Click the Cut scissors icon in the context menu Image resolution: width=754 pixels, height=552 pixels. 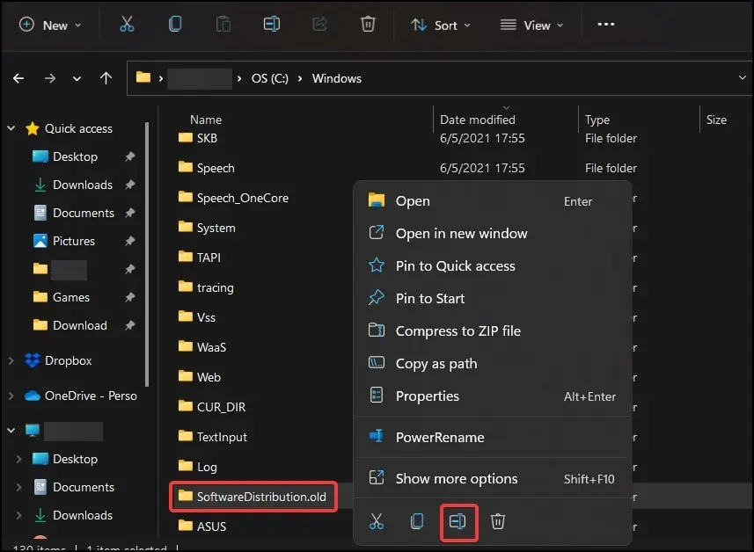tap(377, 521)
